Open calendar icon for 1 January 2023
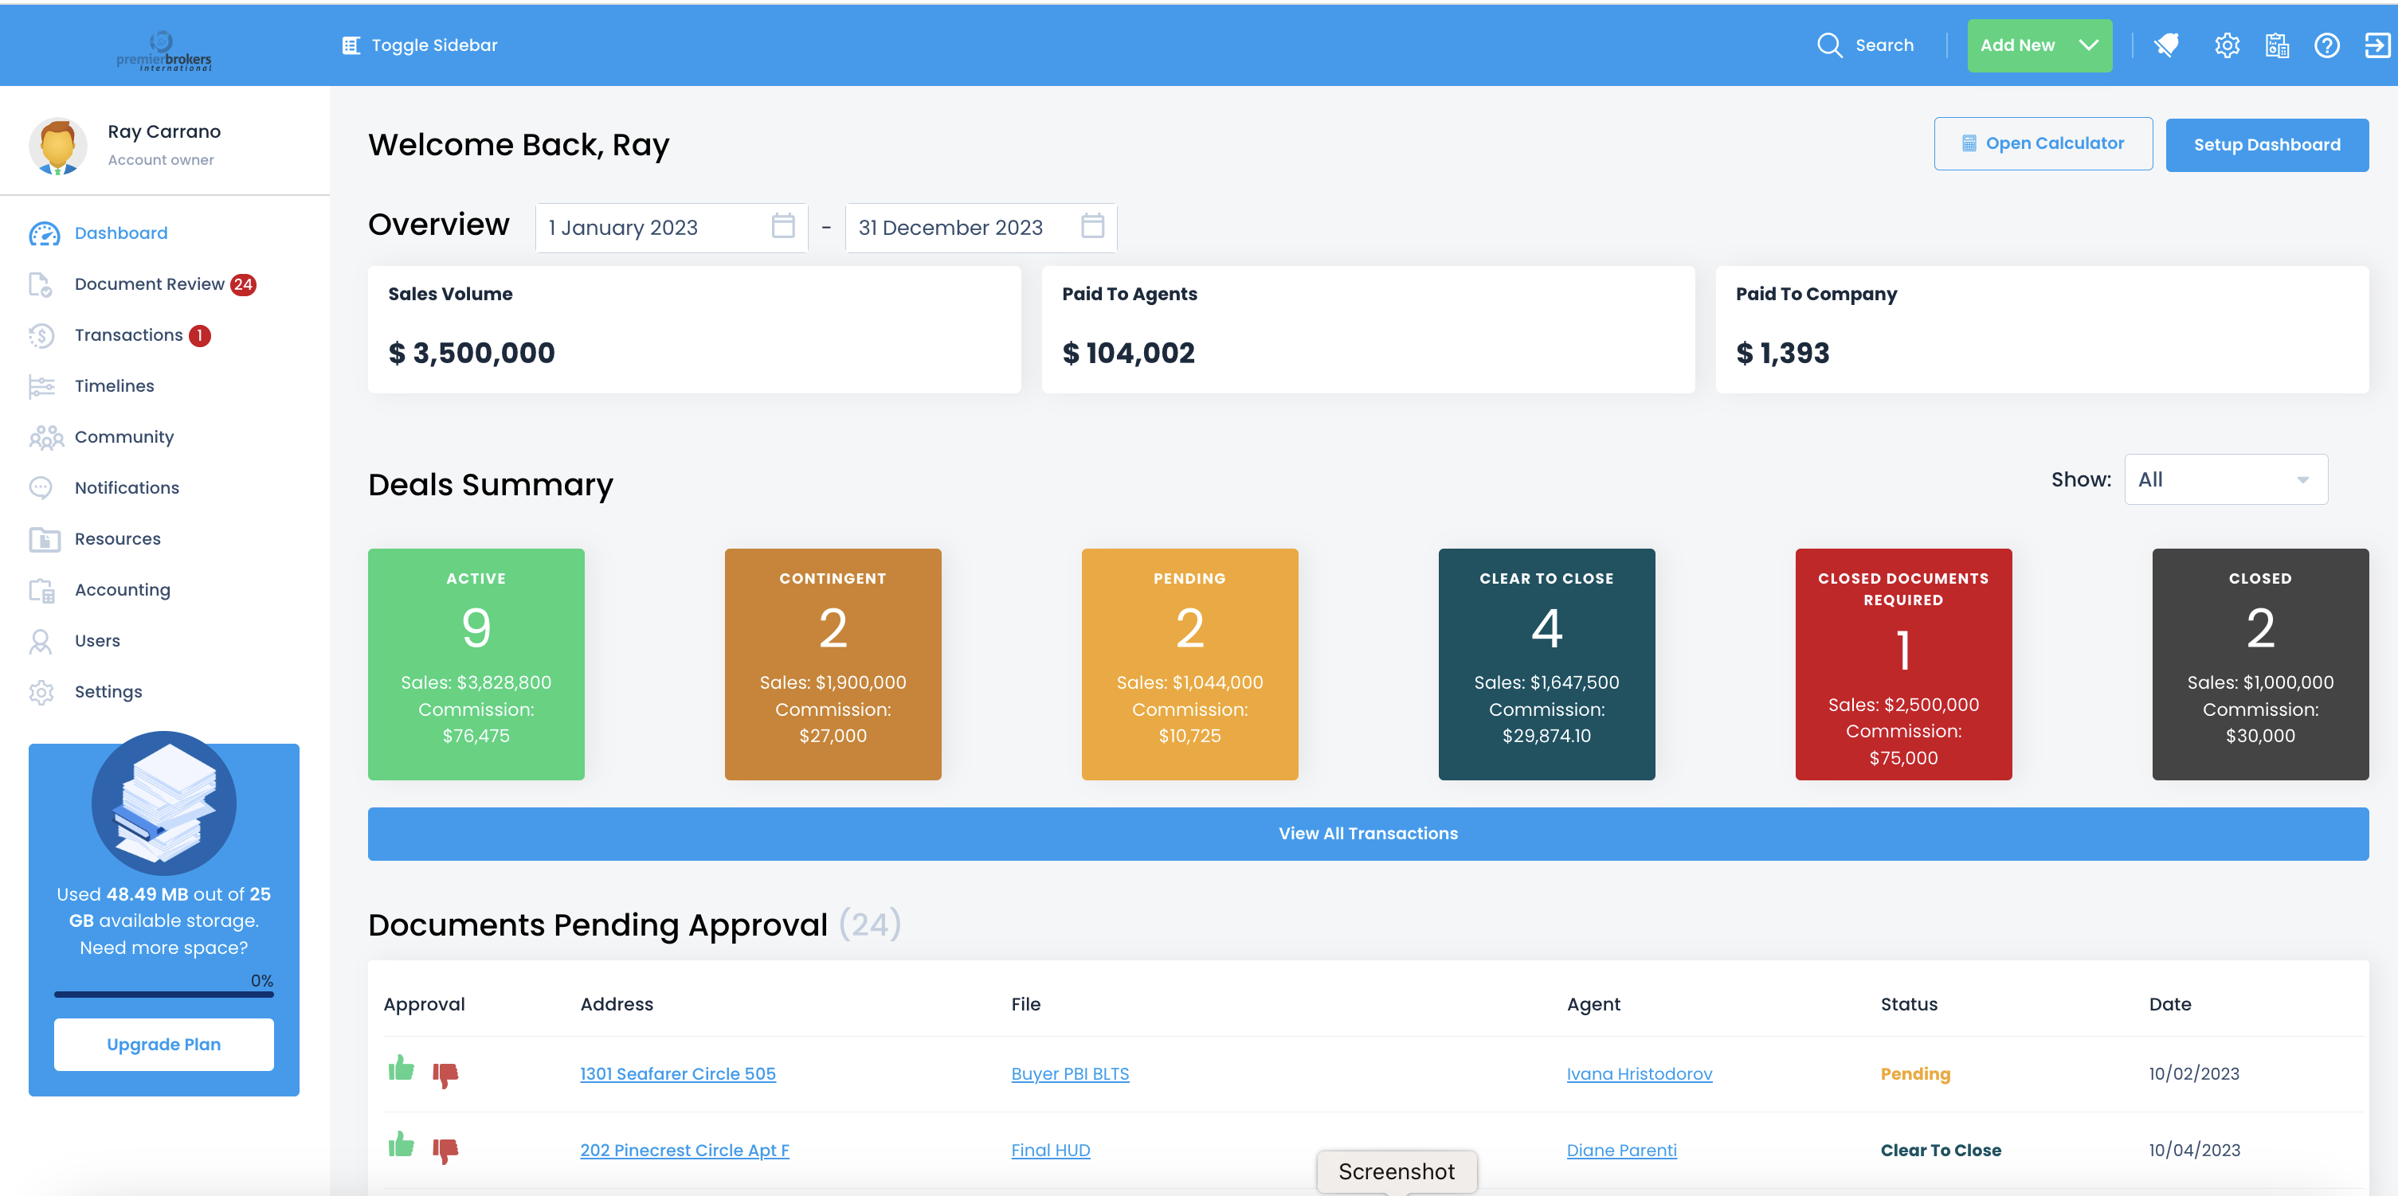Screen dimensions: 2398x1196 click(783, 226)
